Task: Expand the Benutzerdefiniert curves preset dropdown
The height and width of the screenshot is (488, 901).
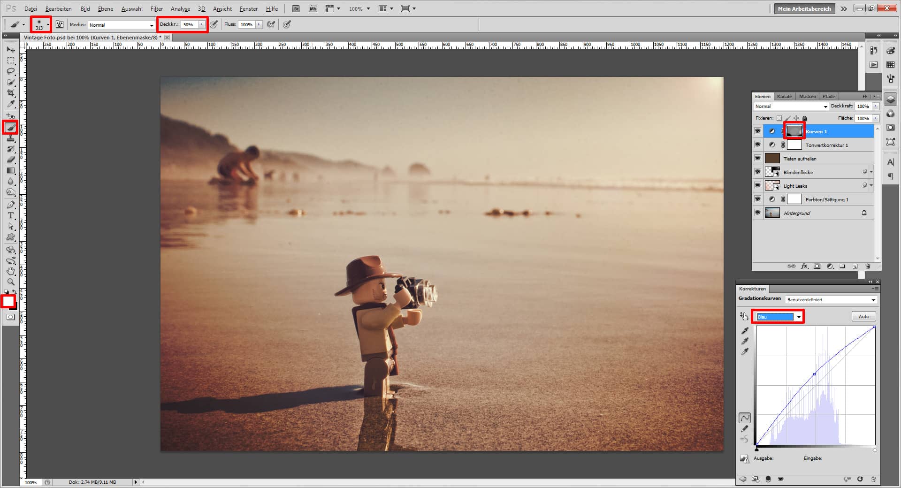Action: [831, 300]
